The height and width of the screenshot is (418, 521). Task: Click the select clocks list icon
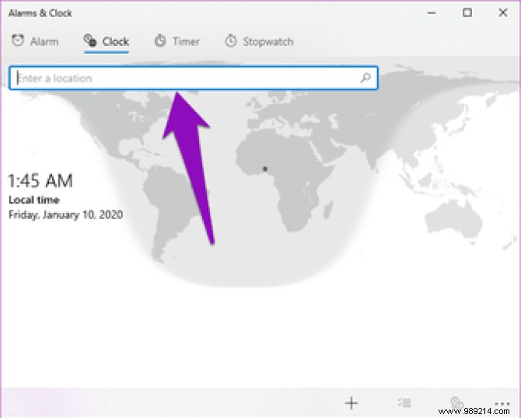pos(404,402)
